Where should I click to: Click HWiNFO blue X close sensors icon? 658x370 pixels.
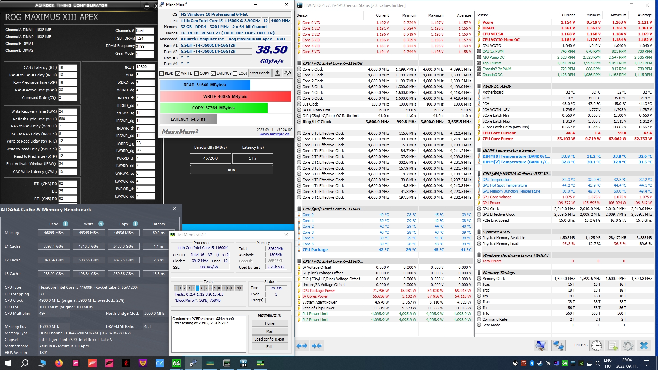[x=644, y=345]
